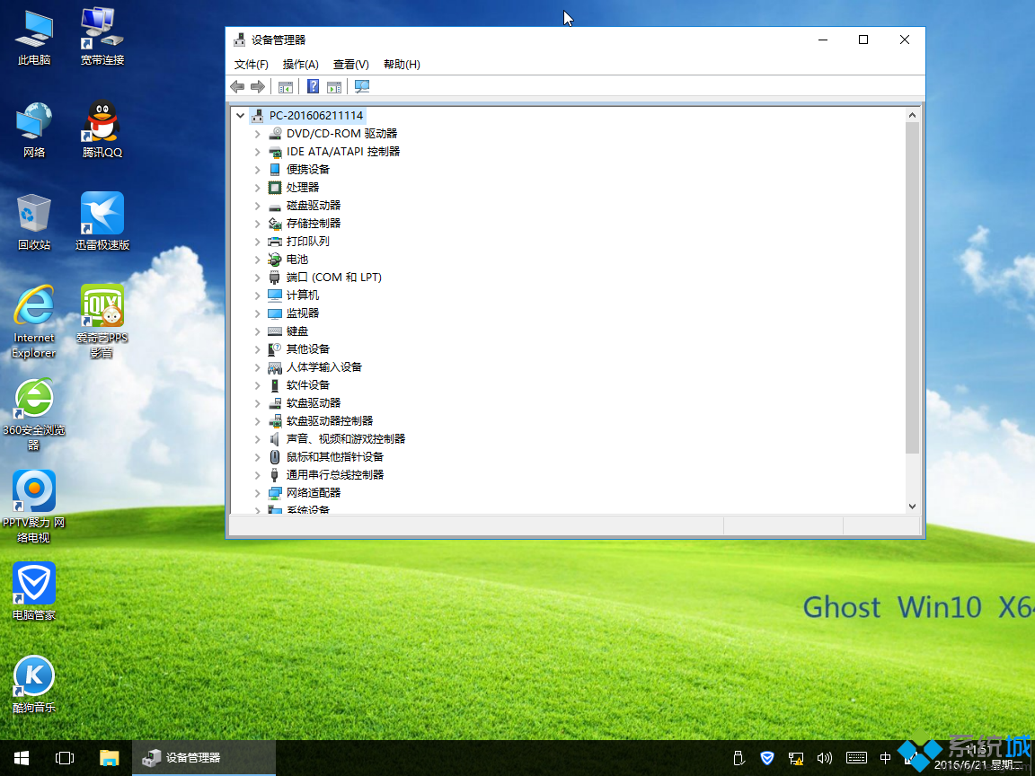Click the network warning icon in system tray
1035x776 pixels.
pos(795,758)
